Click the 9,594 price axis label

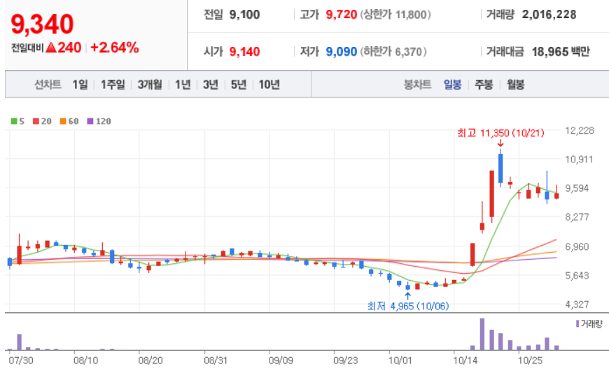pos(577,188)
